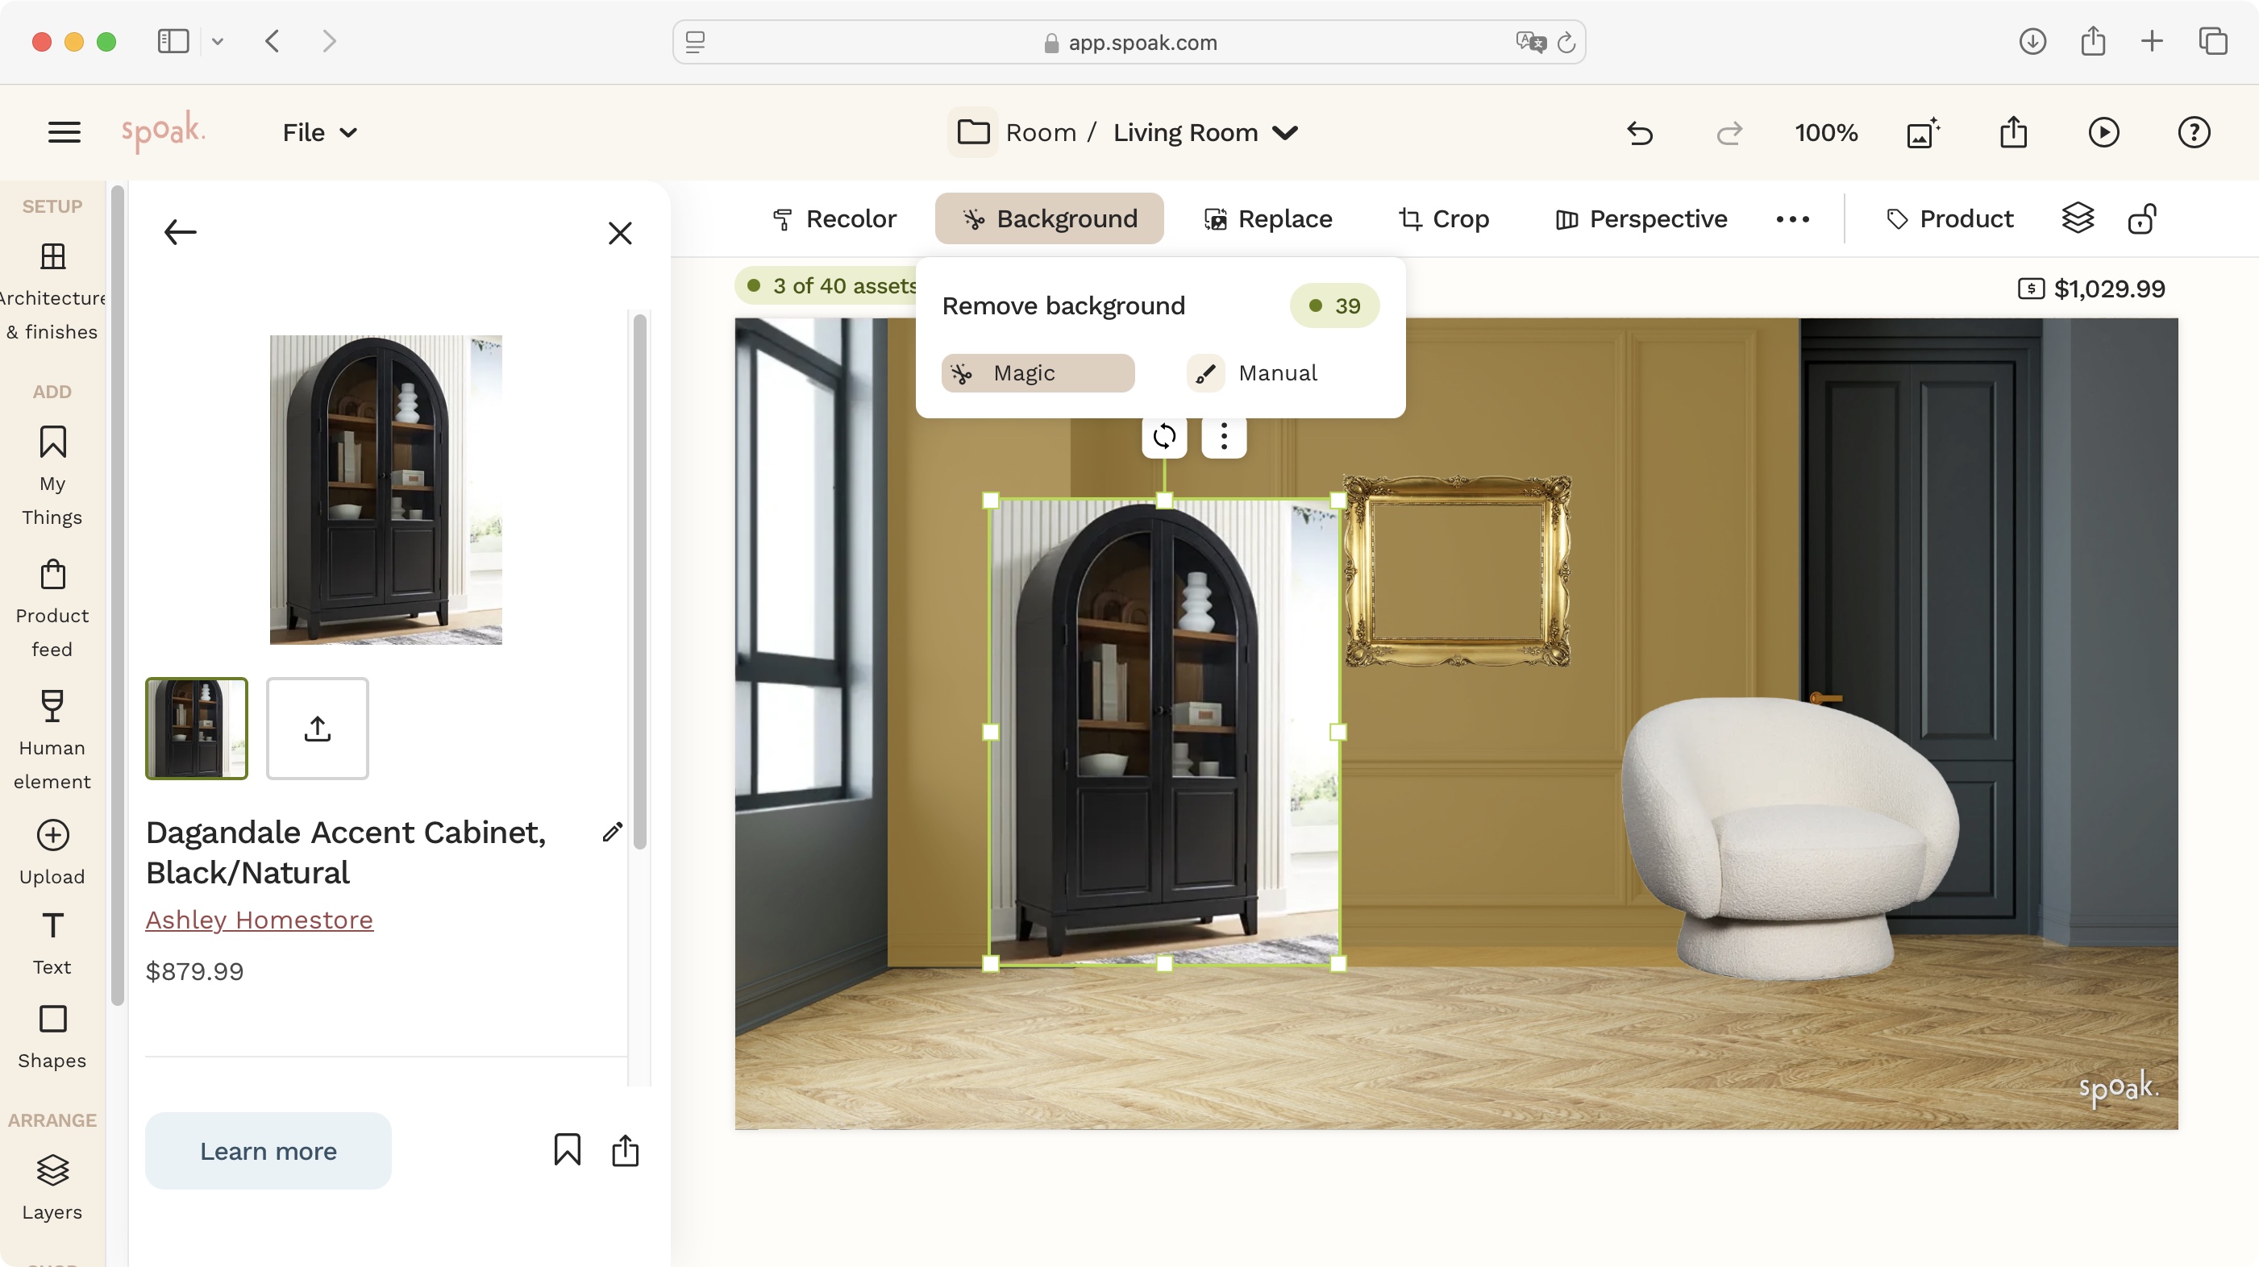This screenshot has width=2259, height=1267.
Task: Click the undo arrow at the top
Action: [x=1638, y=132]
